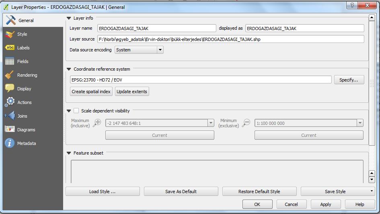Collapse the Layer info section
This screenshot has height=214, width=380.
(x=69, y=18)
